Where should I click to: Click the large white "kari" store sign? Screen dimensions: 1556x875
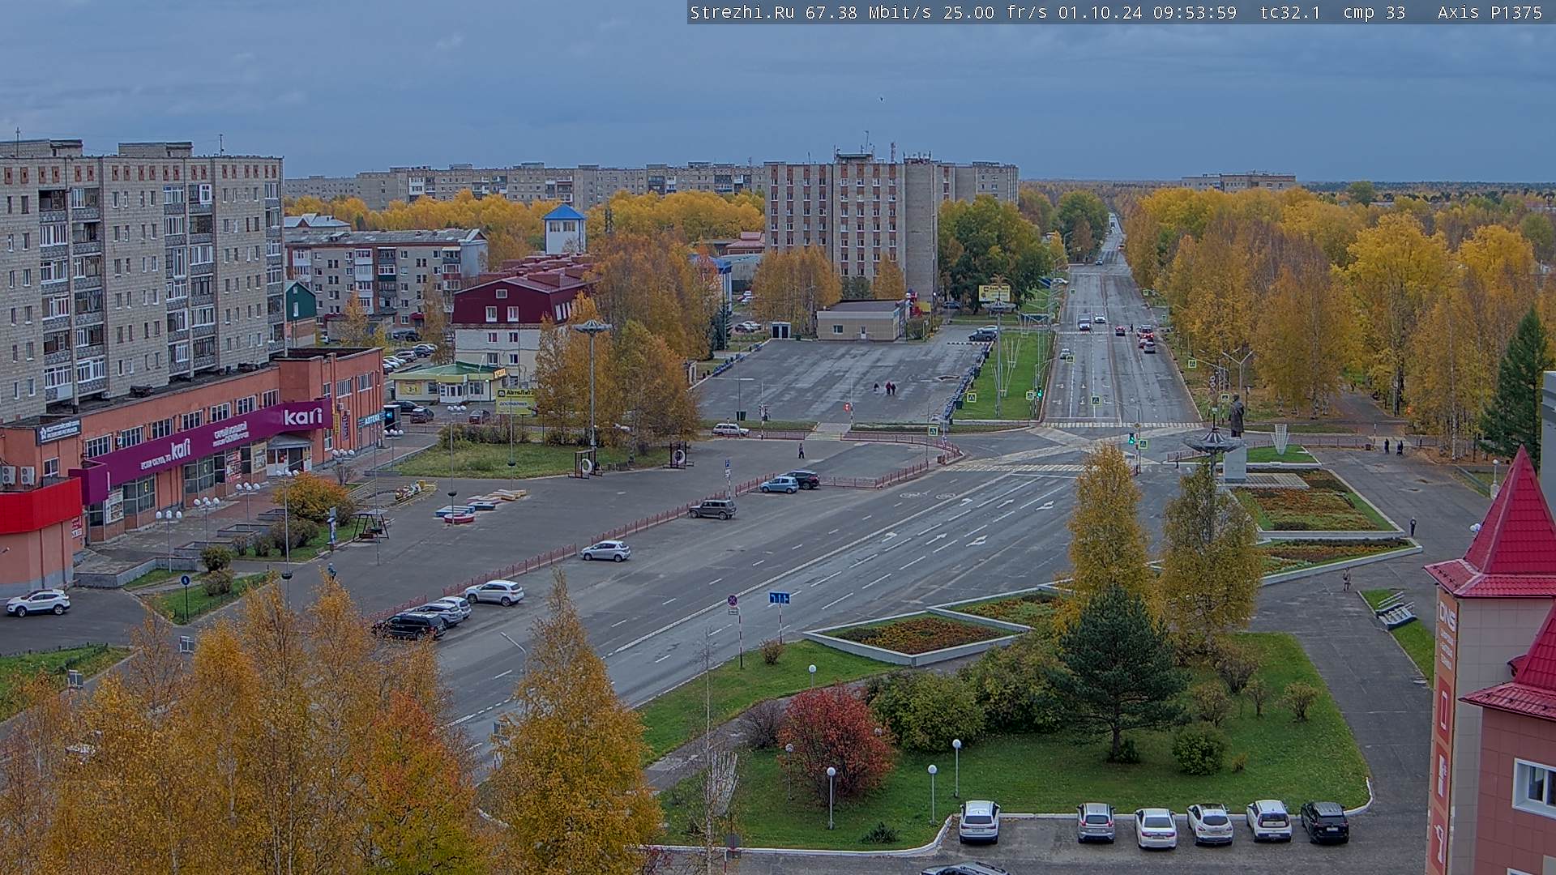(x=303, y=416)
